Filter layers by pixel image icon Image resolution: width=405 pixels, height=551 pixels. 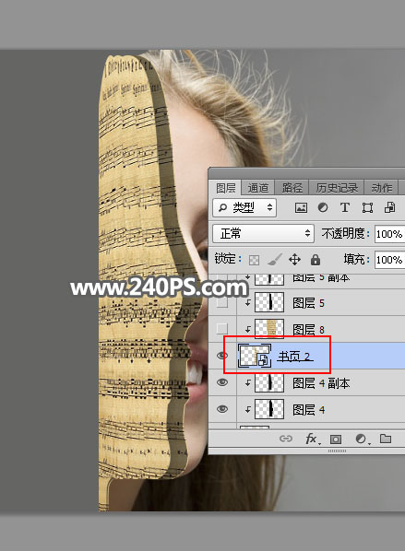point(301,207)
